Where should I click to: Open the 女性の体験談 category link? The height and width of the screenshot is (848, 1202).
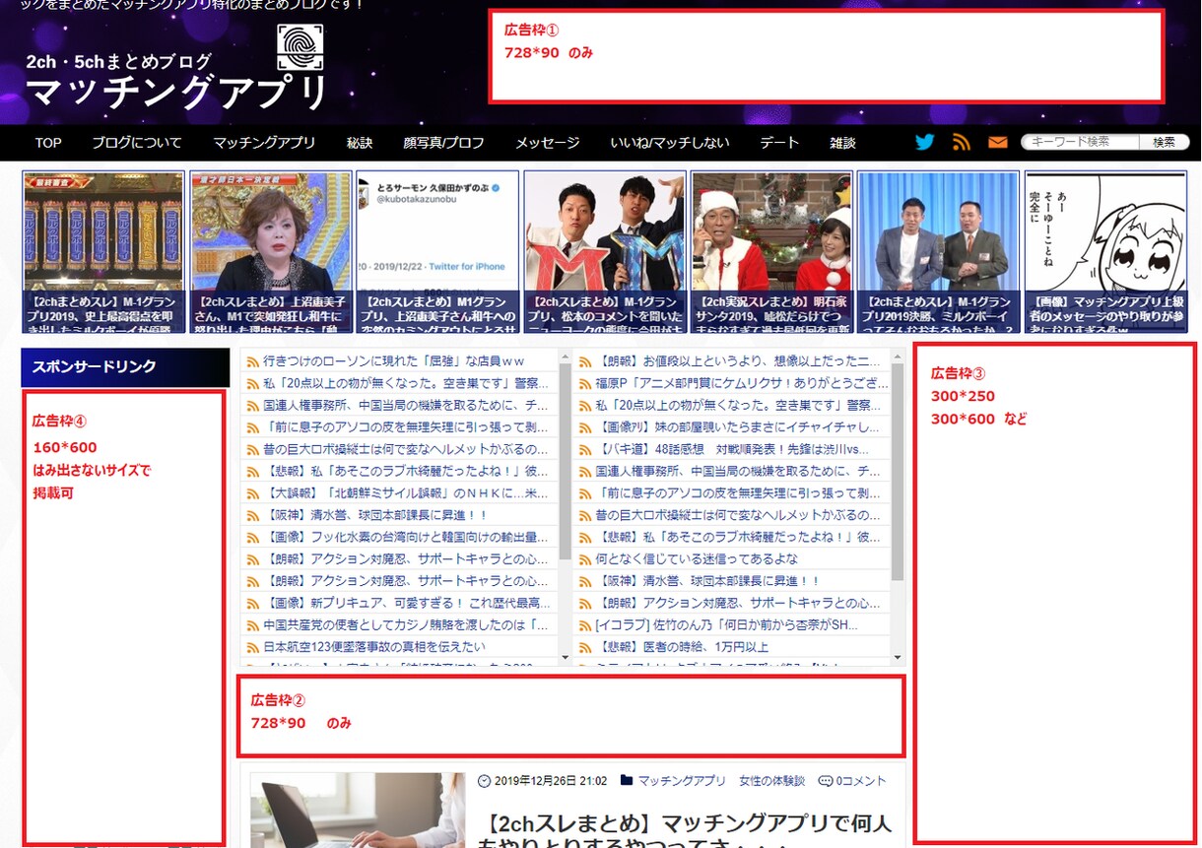771,781
